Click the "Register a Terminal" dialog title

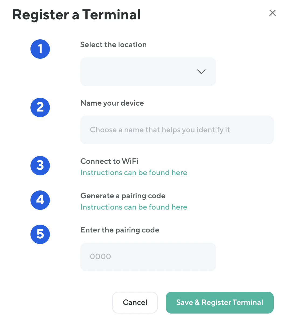click(77, 15)
